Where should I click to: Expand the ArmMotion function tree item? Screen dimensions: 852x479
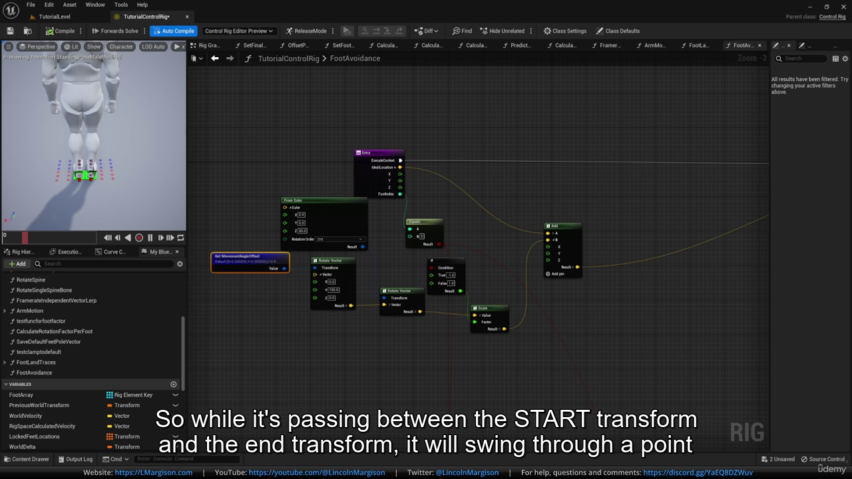pos(5,311)
